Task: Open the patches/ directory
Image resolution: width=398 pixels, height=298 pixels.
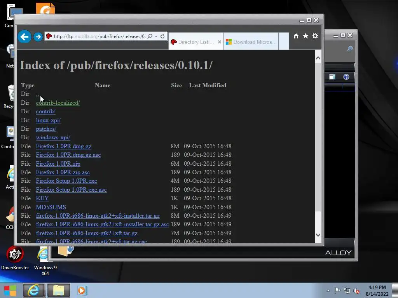Action: (x=46, y=129)
